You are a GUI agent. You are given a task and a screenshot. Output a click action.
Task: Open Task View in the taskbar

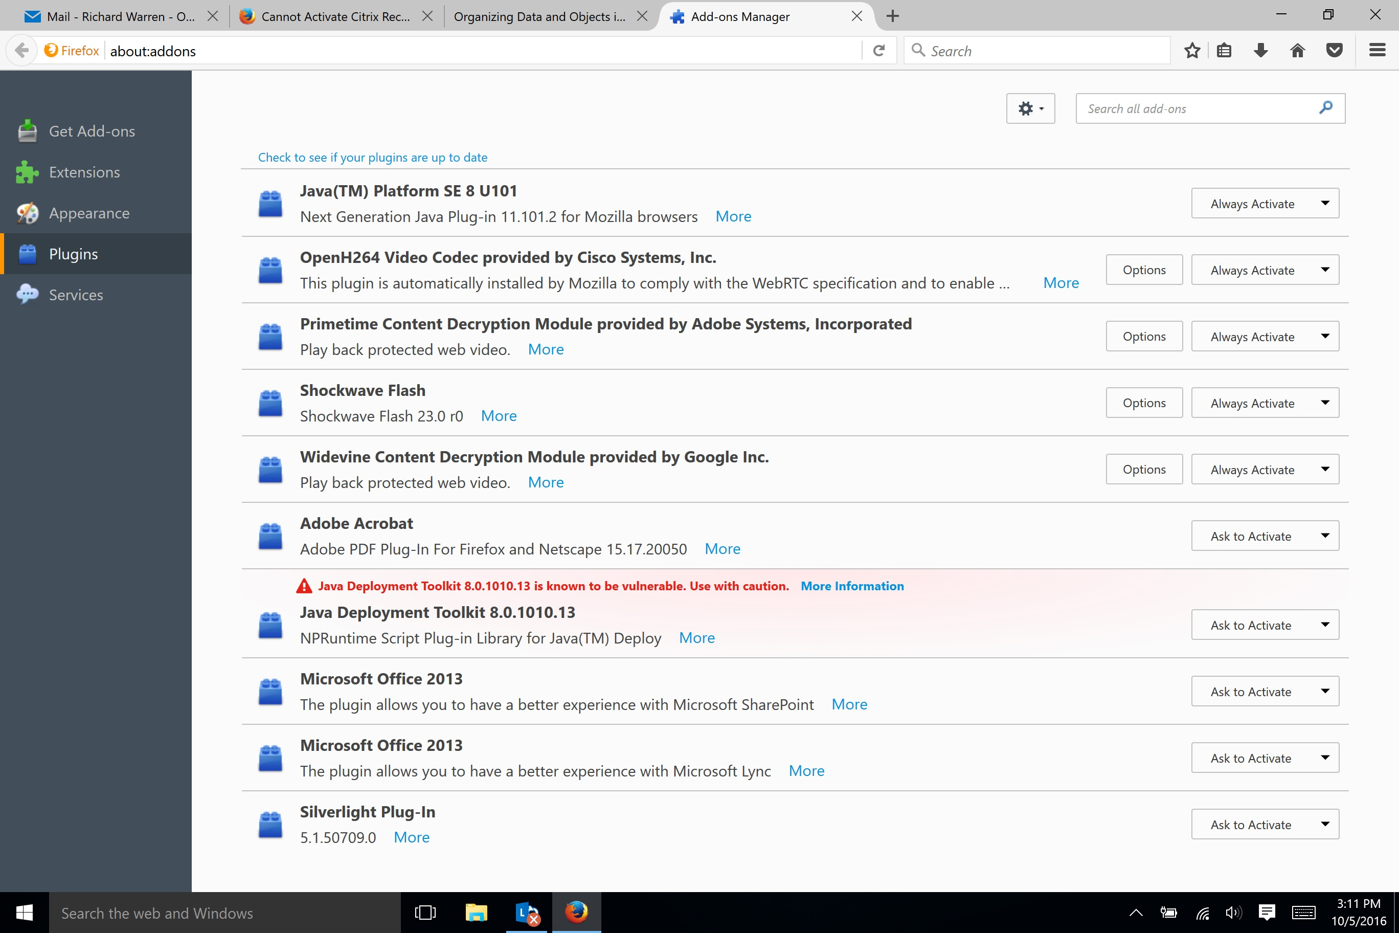click(x=425, y=912)
